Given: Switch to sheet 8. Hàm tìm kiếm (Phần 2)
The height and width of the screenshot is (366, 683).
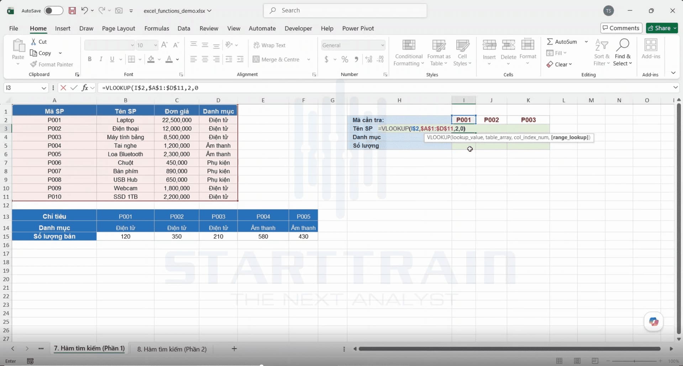Looking at the screenshot, I should pyautogui.click(x=172, y=349).
